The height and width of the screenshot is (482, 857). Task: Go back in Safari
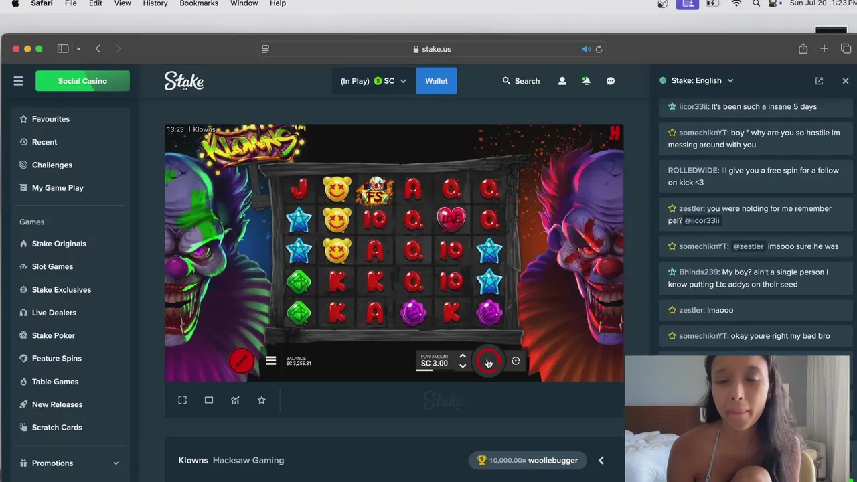[x=98, y=48]
